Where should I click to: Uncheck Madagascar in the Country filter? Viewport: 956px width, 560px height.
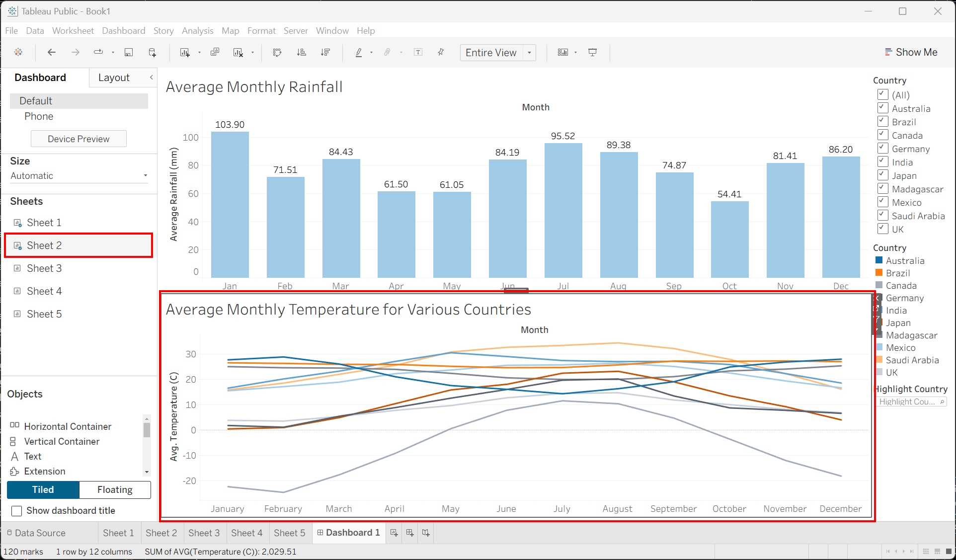point(883,188)
